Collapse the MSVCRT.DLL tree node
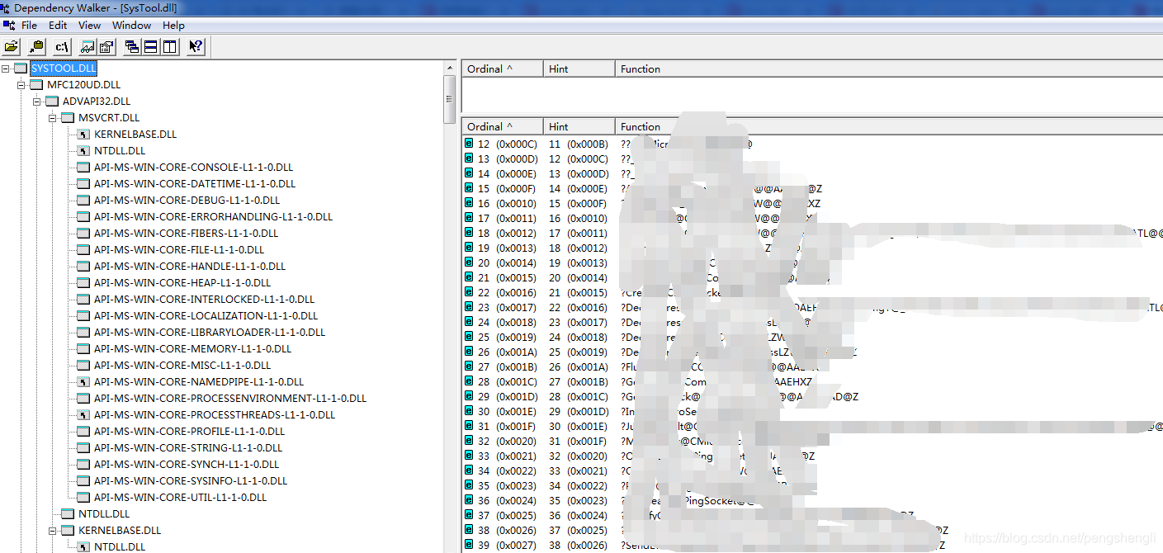Screen dimensions: 1163x553 [54, 118]
